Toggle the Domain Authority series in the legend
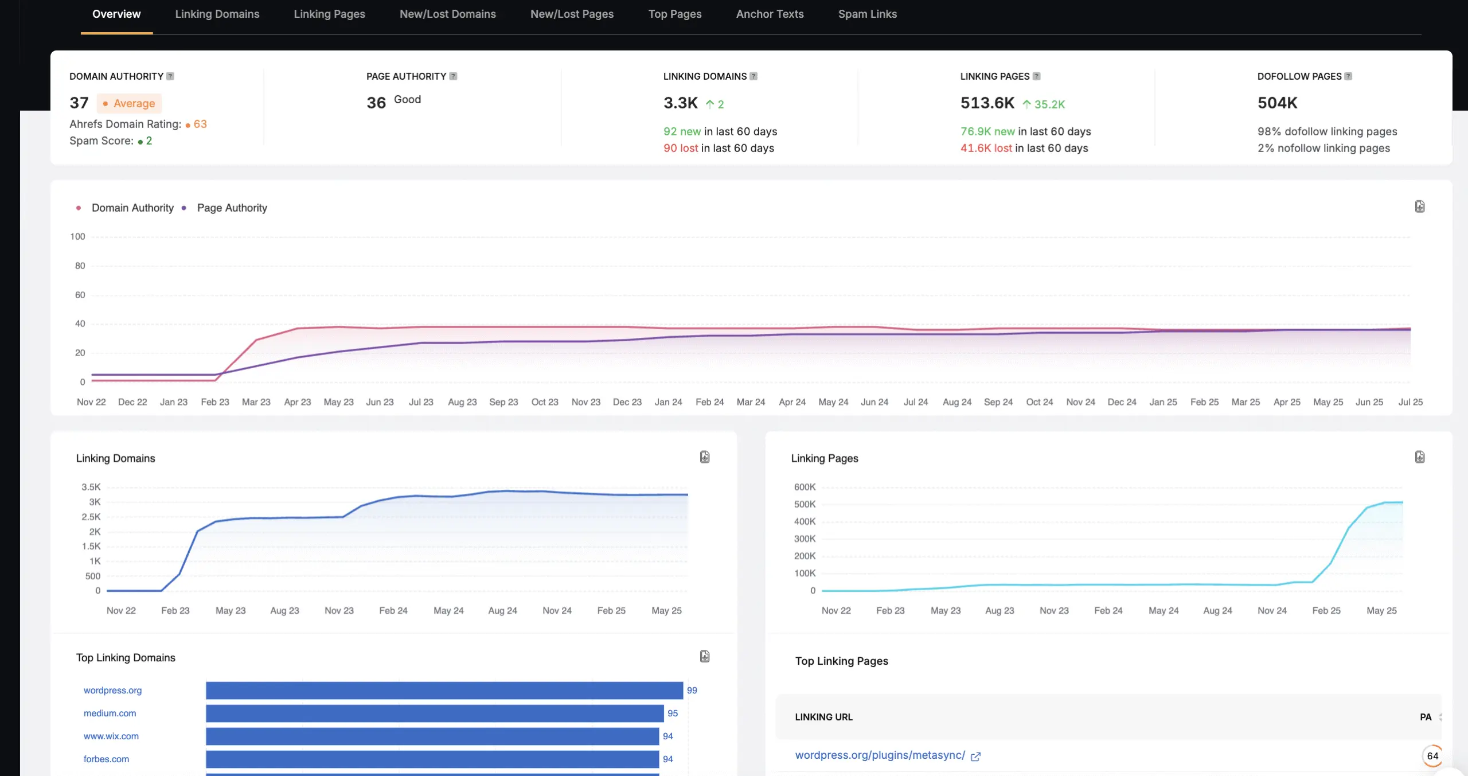This screenshot has height=776, width=1468. point(132,208)
